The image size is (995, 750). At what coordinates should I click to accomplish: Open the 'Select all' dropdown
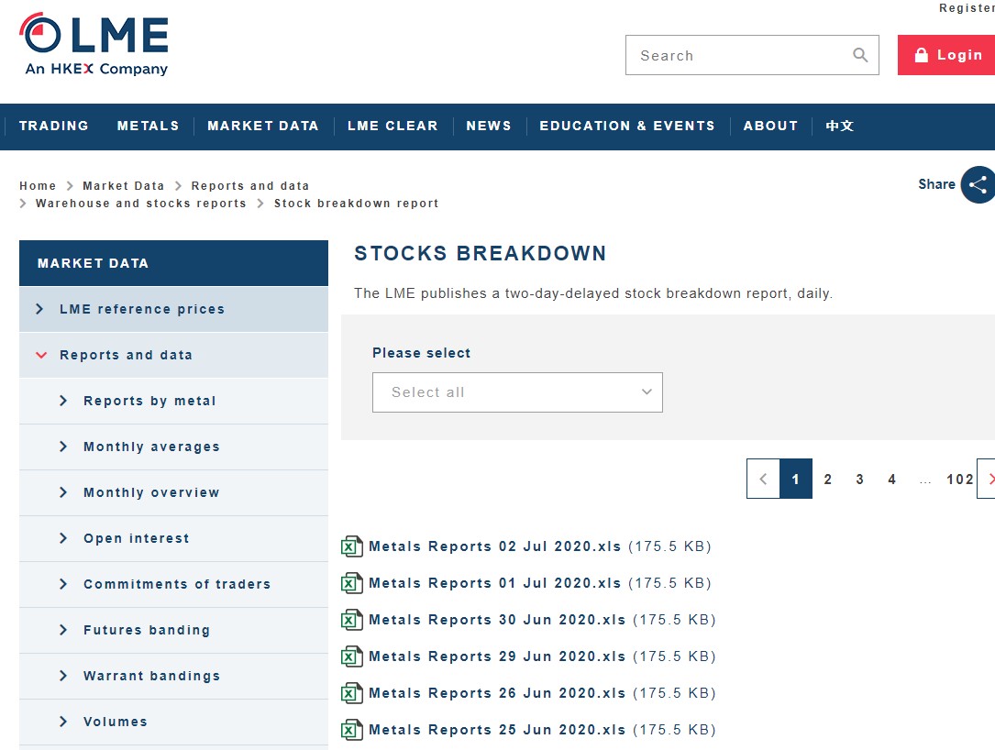coord(517,392)
